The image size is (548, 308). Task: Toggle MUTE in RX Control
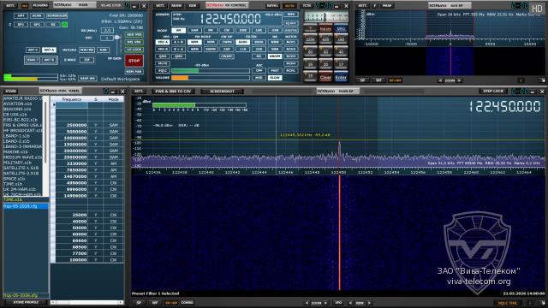pyautogui.click(x=163, y=63)
